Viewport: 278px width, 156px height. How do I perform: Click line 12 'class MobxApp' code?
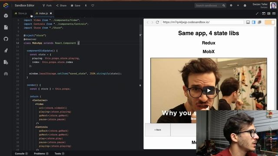[52, 43]
